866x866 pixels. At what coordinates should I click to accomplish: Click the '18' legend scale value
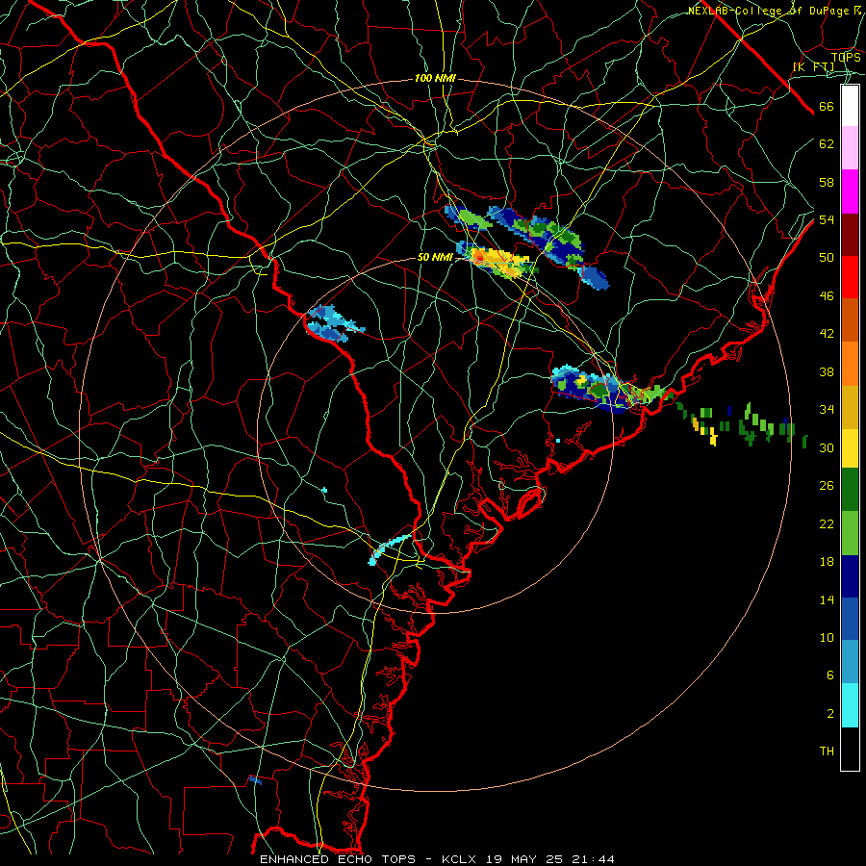click(827, 562)
